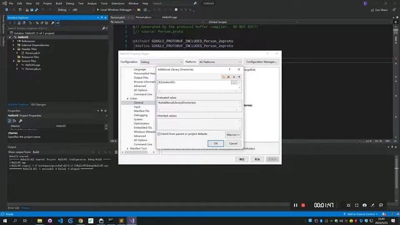
Task: Open notification center in system tray
Action: point(393,221)
